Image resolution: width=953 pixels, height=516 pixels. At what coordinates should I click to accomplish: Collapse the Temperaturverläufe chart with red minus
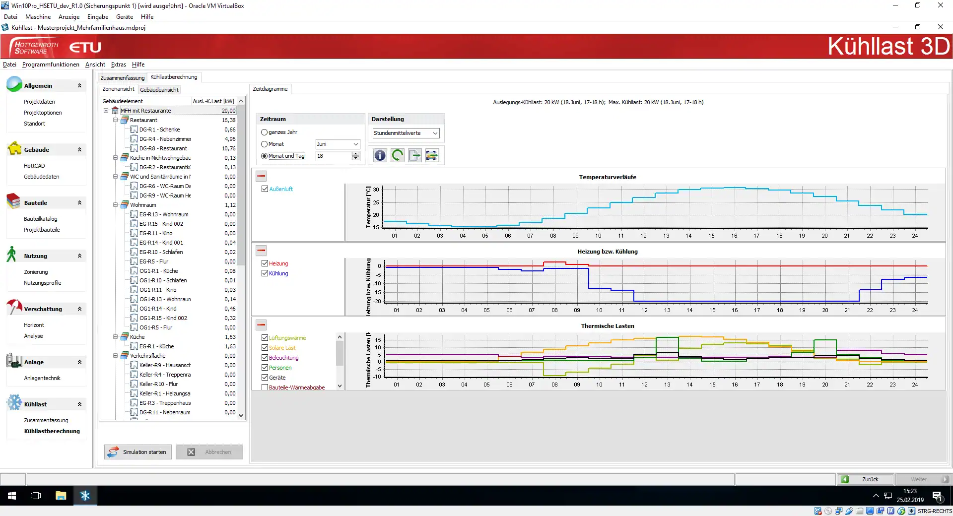click(x=261, y=176)
